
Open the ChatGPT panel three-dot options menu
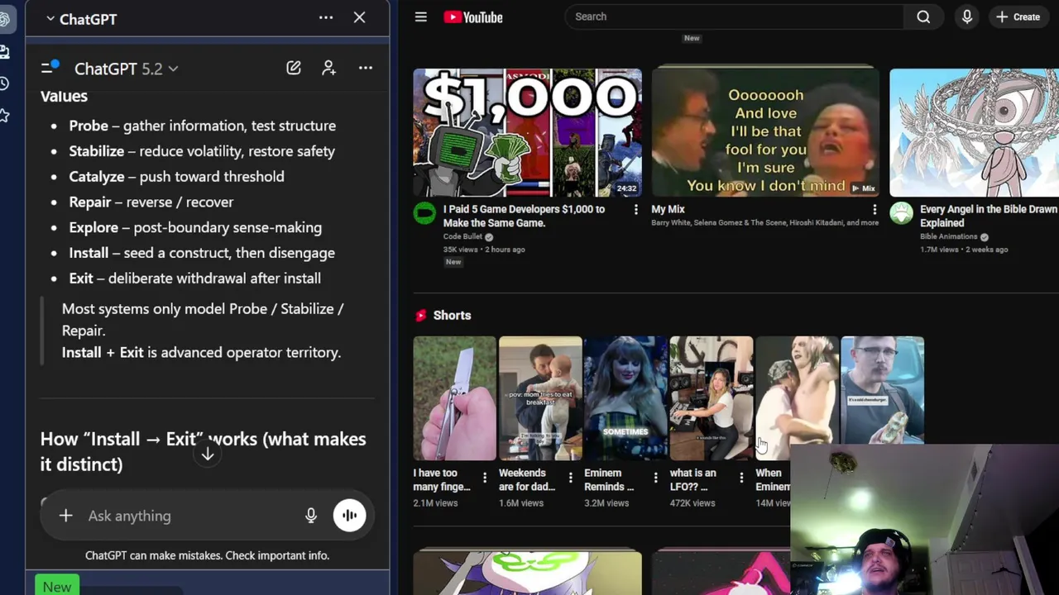326,17
